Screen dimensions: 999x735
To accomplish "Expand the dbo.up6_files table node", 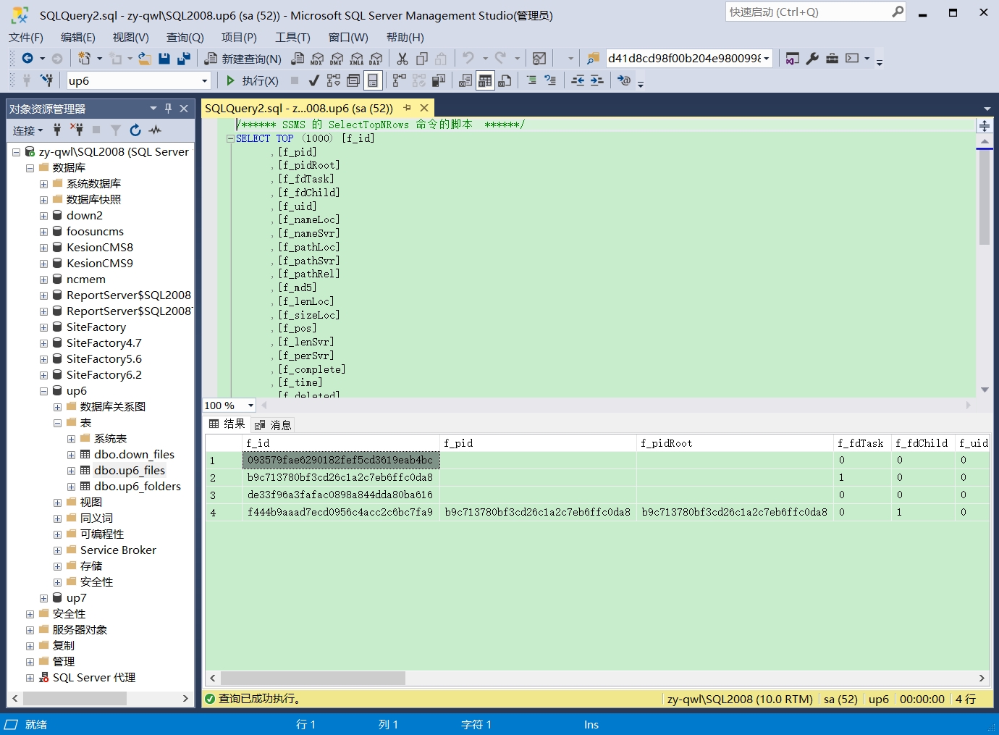I will [71, 471].
